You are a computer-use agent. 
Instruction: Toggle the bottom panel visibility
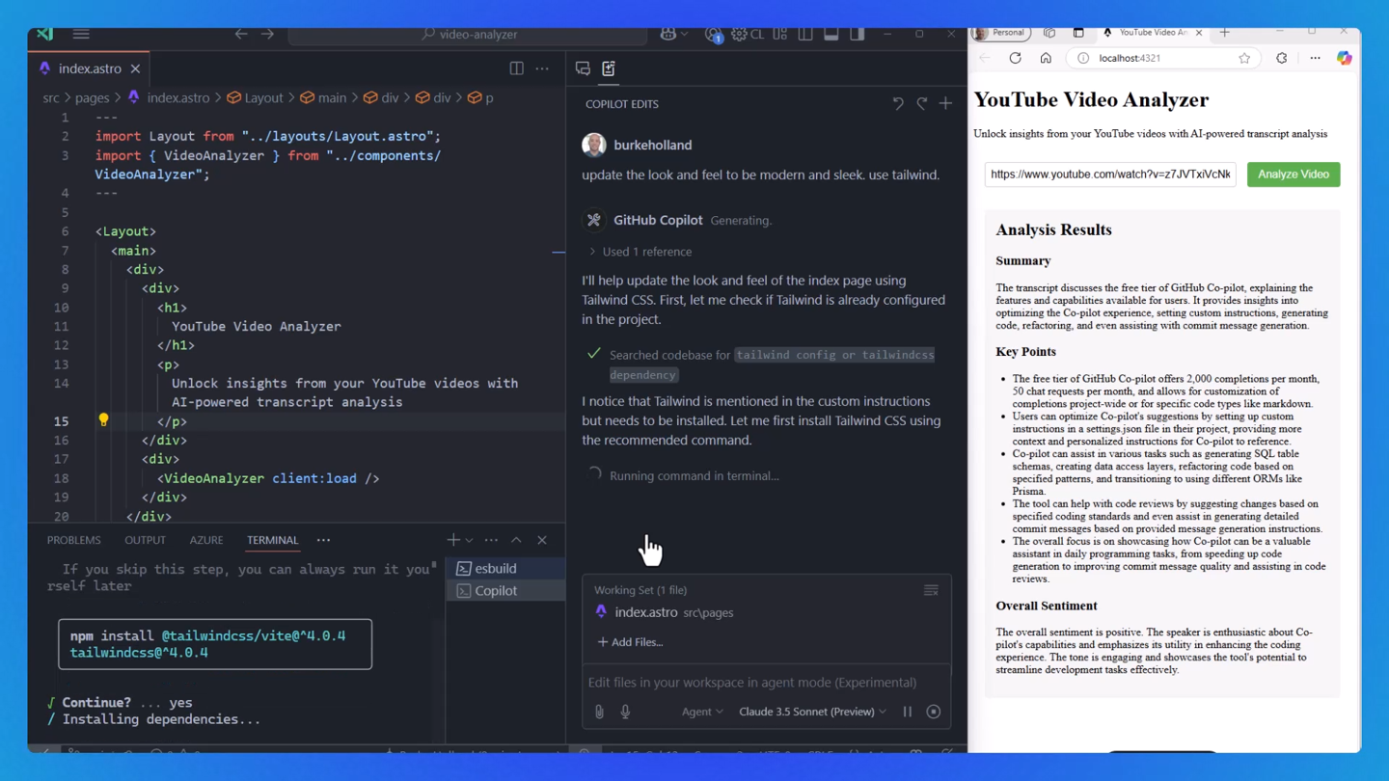831,34
